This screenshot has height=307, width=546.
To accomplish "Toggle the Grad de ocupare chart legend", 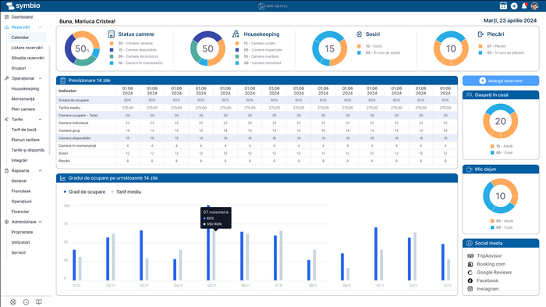I will tap(84, 192).
